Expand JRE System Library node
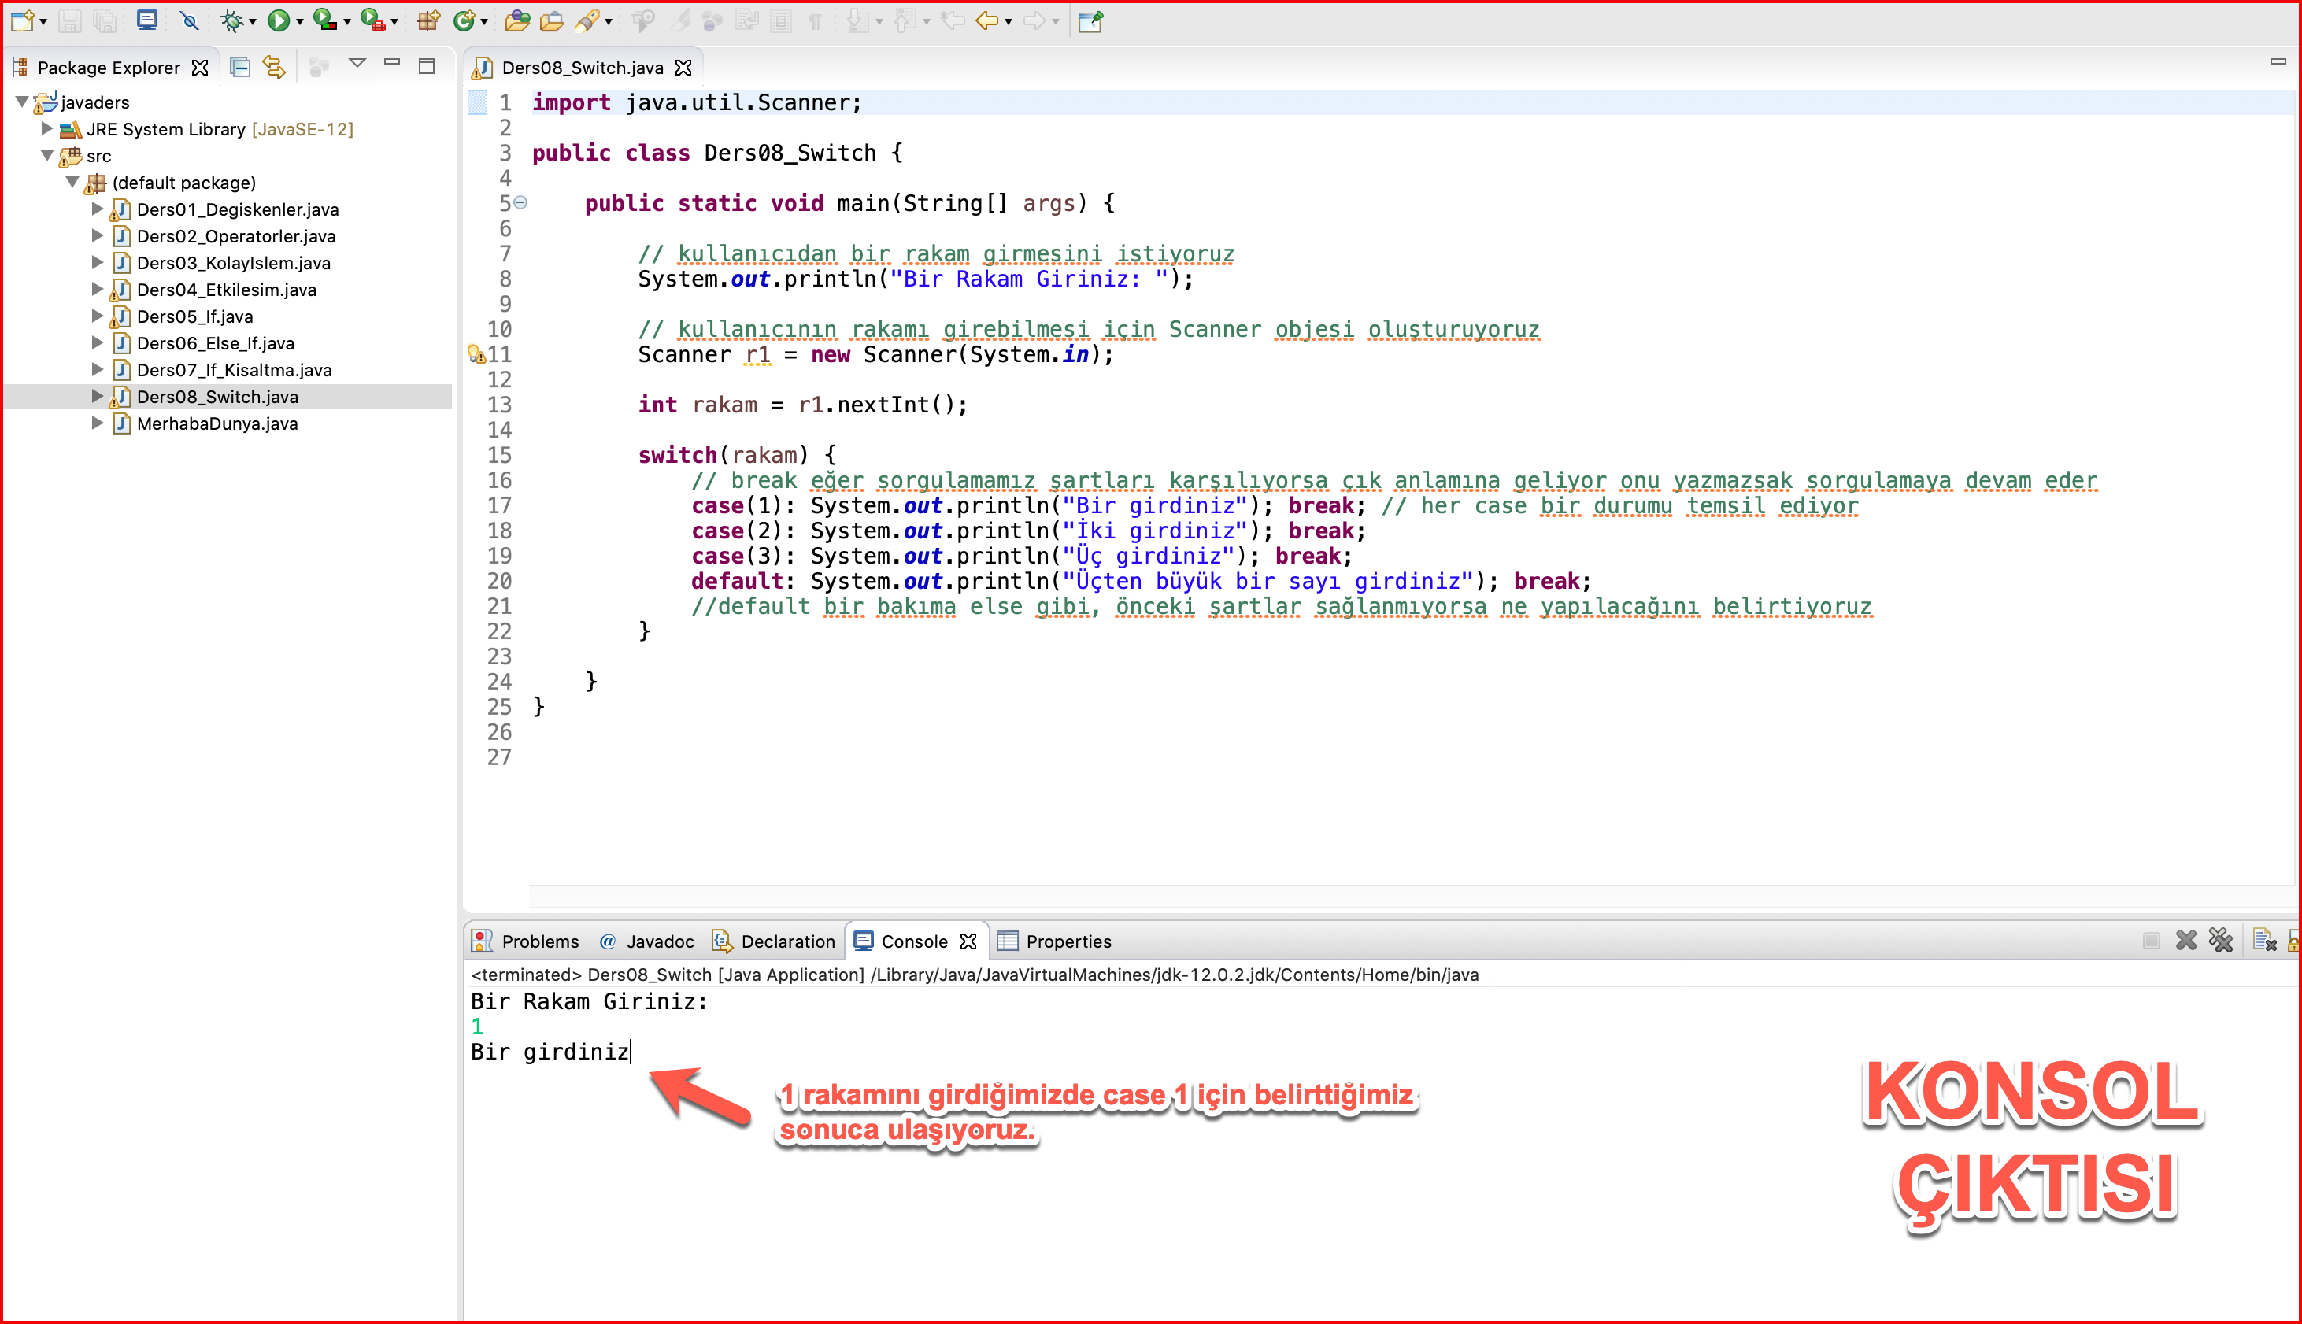 tap(47, 128)
